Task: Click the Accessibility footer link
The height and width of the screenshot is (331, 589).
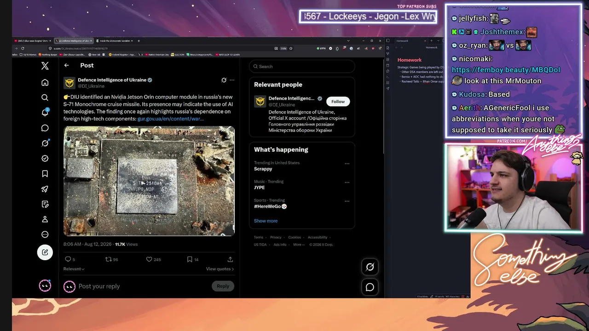Action: click(318, 237)
